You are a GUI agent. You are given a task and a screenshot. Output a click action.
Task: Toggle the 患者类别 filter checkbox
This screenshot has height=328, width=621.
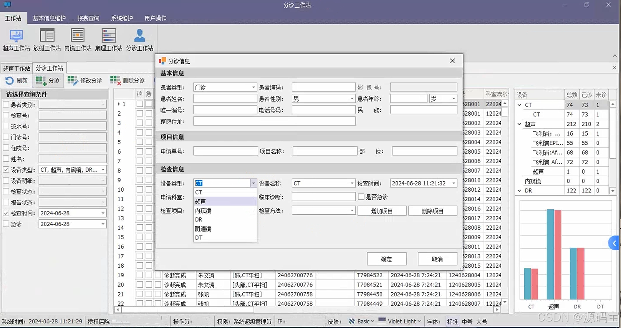click(6, 104)
